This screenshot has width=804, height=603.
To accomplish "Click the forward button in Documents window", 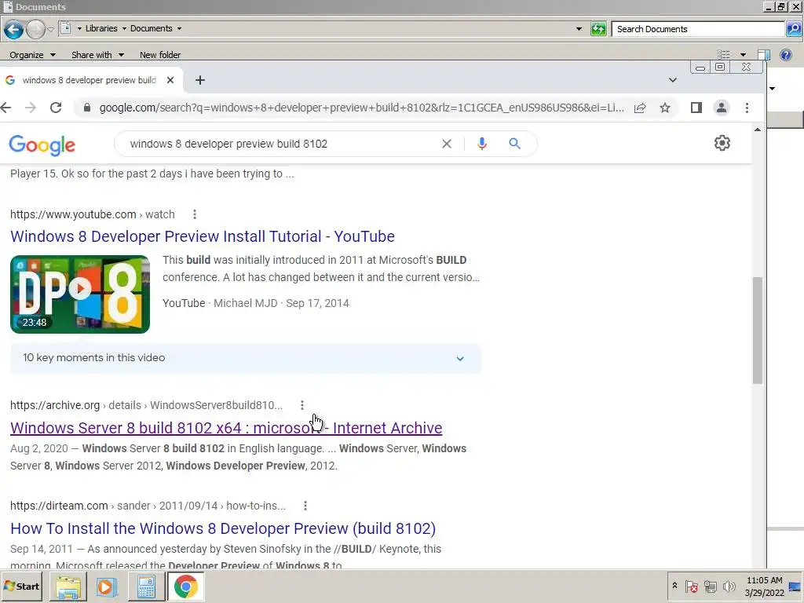I will coord(35,29).
